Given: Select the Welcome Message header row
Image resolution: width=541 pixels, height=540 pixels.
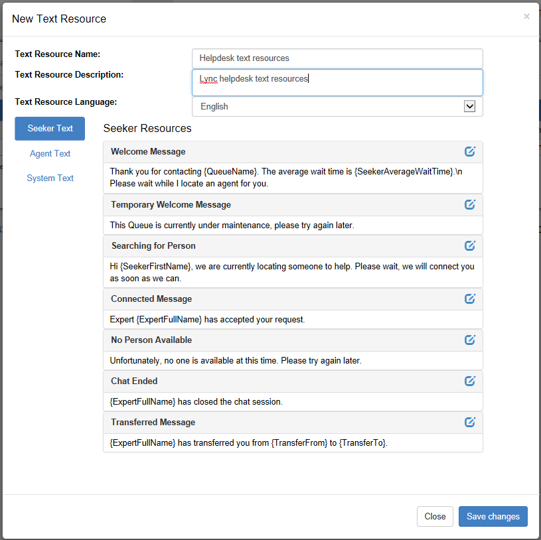Looking at the screenshot, I should (x=293, y=152).
